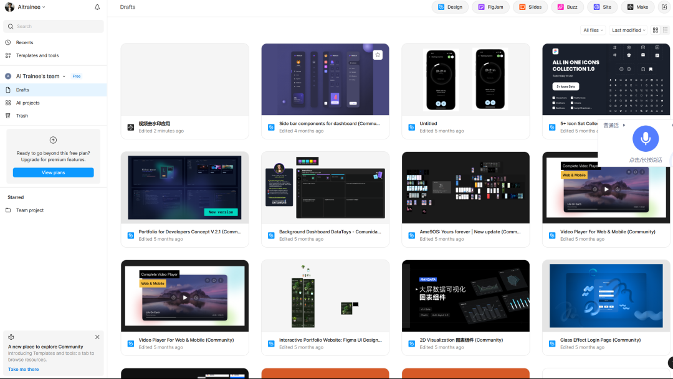Click Side bar components file design icon

pyautogui.click(x=271, y=128)
